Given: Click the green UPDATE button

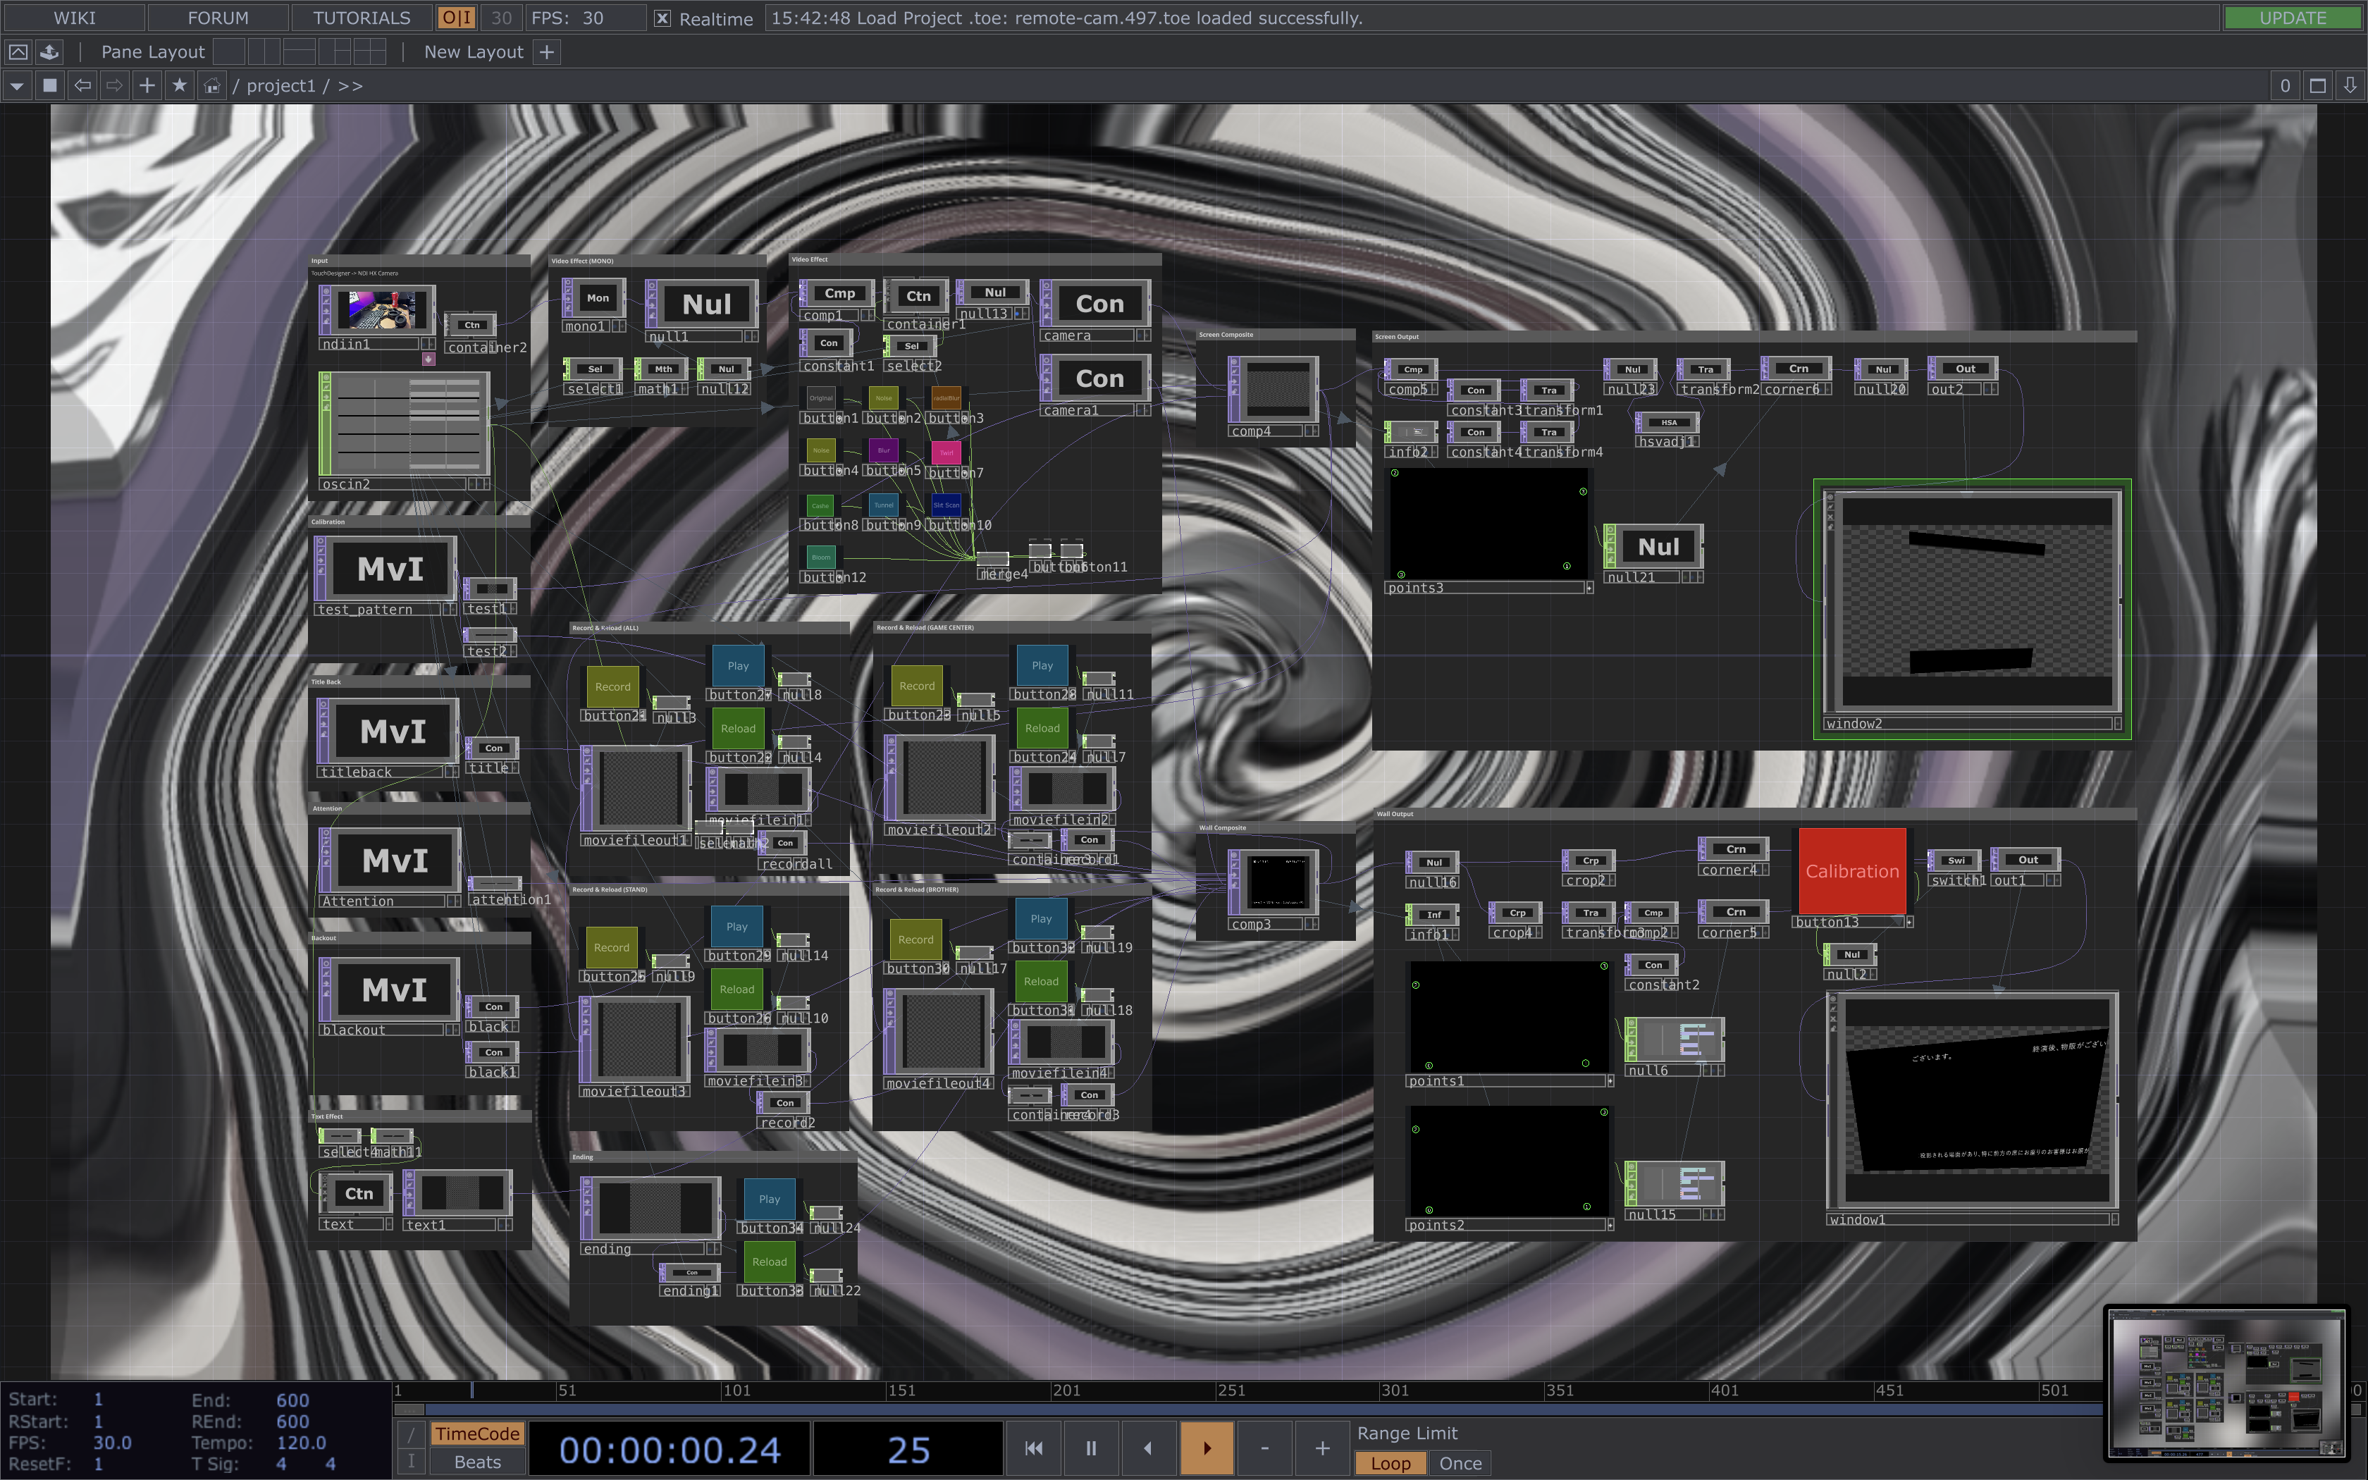Looking at the screenshot, I should pyautogui.click(x=2292, y=18).
